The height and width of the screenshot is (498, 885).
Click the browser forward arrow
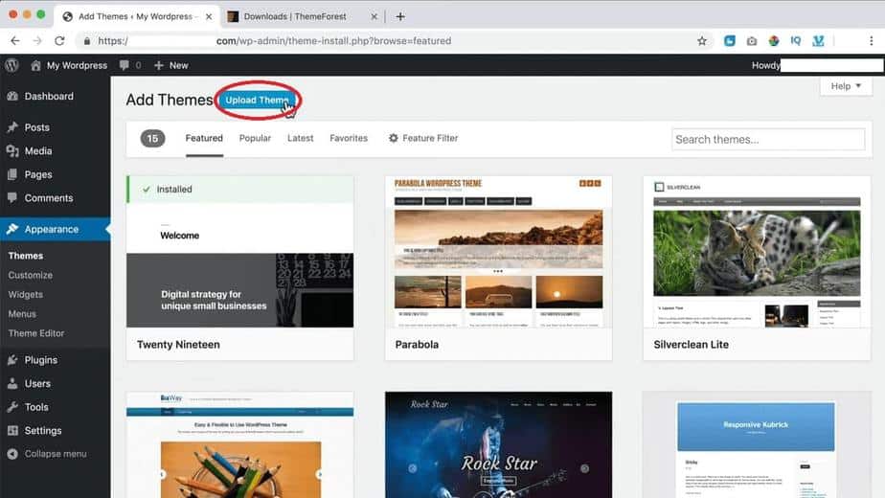tap(37, 40)
